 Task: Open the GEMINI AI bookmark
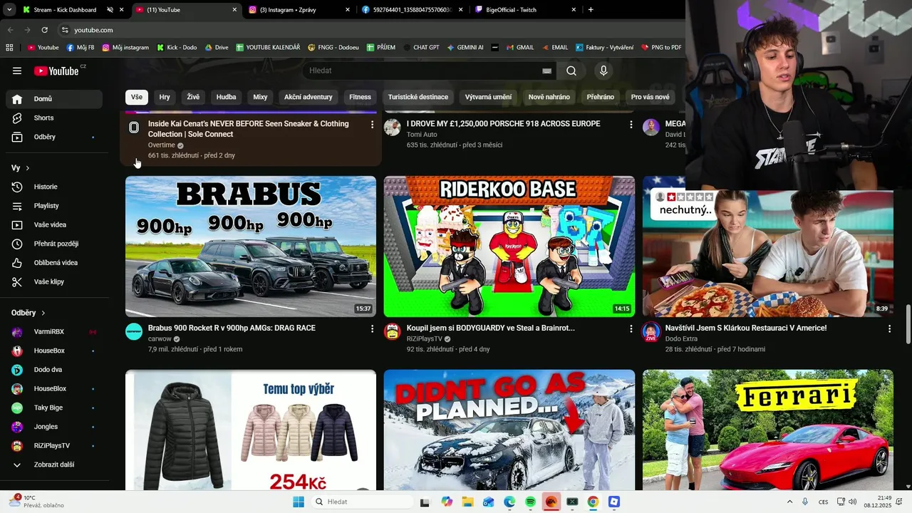[x=465, y=48]
